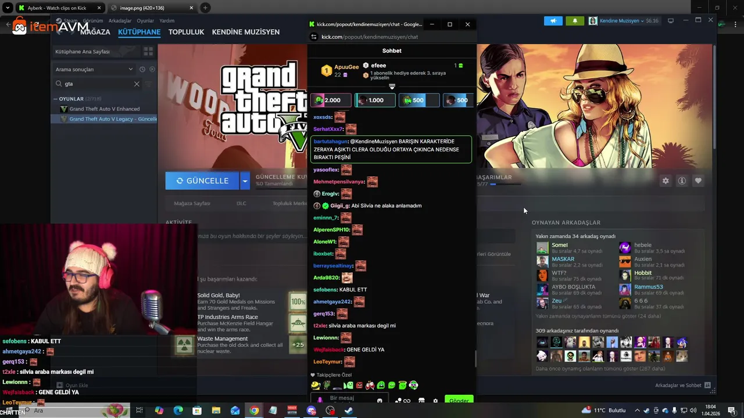
Task: Click the 'Bir mesaj' chat input
Action: point(349,398)
